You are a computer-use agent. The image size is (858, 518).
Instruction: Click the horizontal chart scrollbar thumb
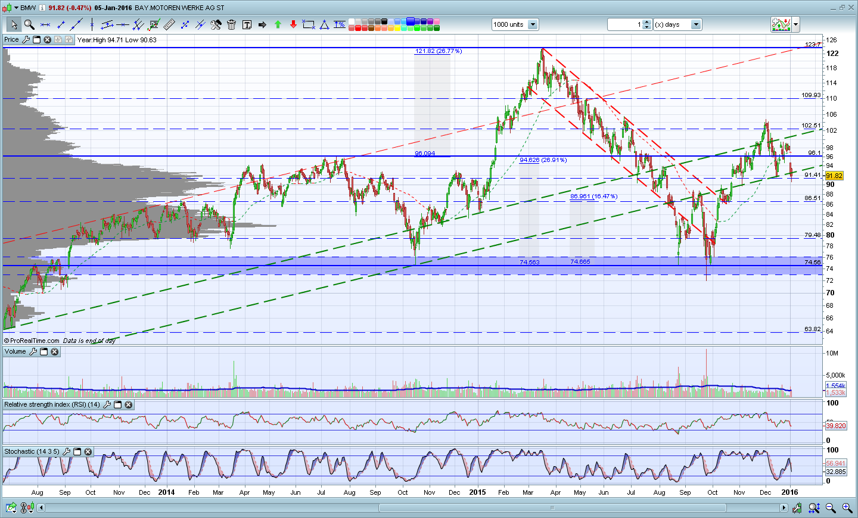pos(552,508)
